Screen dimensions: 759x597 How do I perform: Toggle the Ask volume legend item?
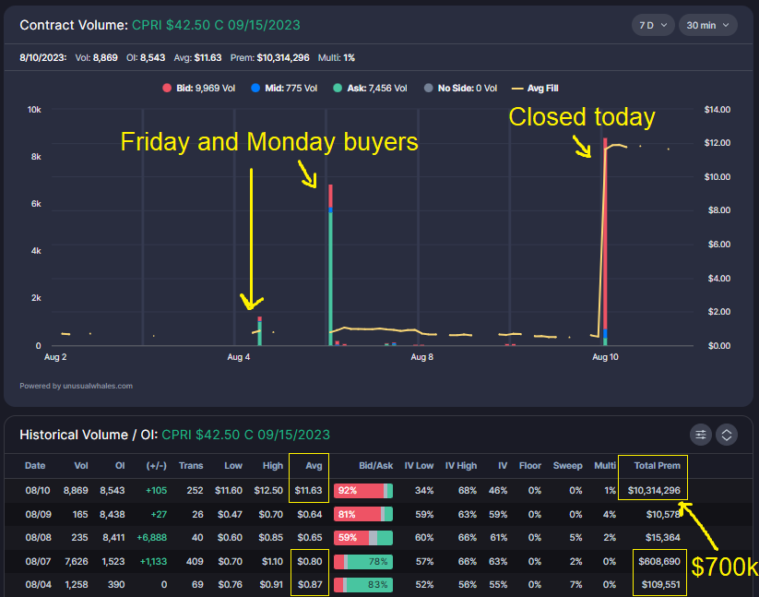pyautogui.click(x=371, y=89)
